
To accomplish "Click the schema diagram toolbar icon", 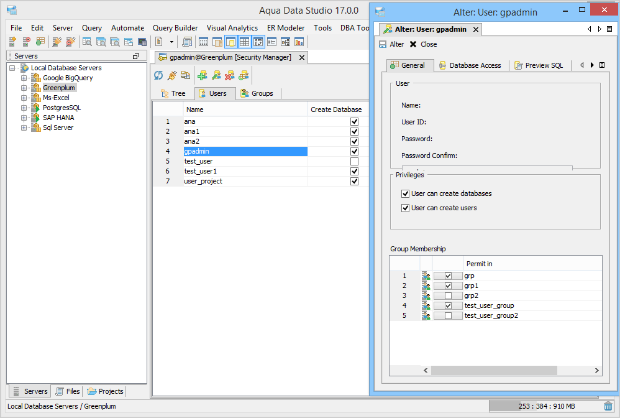I will click(285, 42).
